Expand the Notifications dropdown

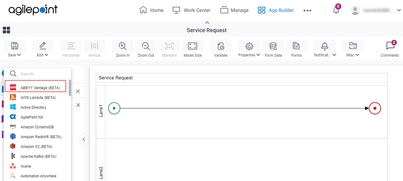click(325, 49)
